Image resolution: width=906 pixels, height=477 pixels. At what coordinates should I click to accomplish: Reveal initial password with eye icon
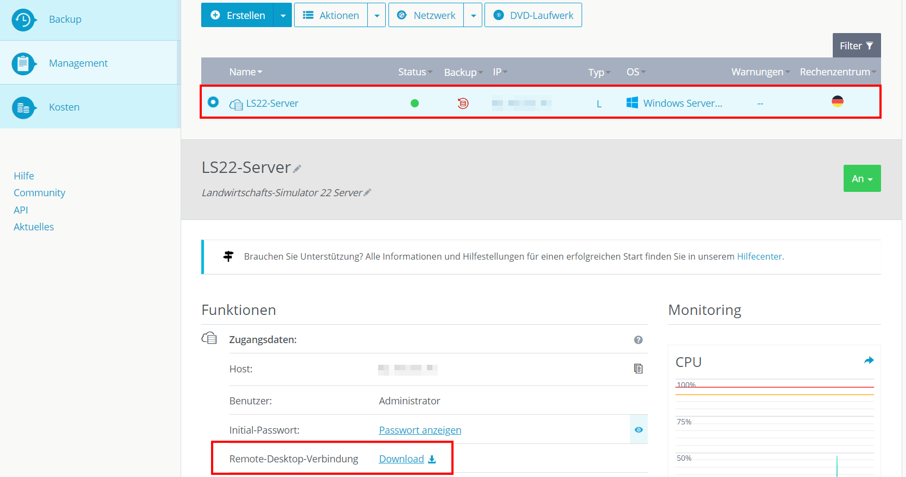click(x=639, y=430)
